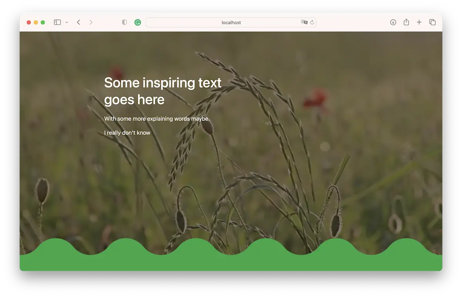Click the "I really don't know" text

(127, 133)
